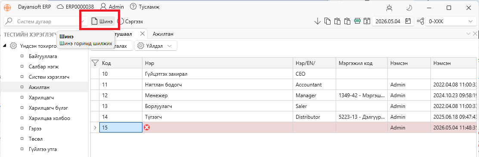
Task: Click the Нягтлан бодогч name cell
Action: pos(218,84)
